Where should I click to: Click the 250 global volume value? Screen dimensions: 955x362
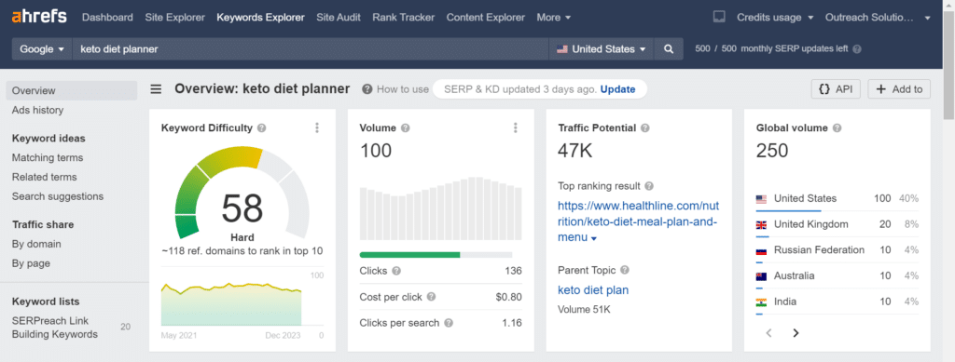coord(772,151)
